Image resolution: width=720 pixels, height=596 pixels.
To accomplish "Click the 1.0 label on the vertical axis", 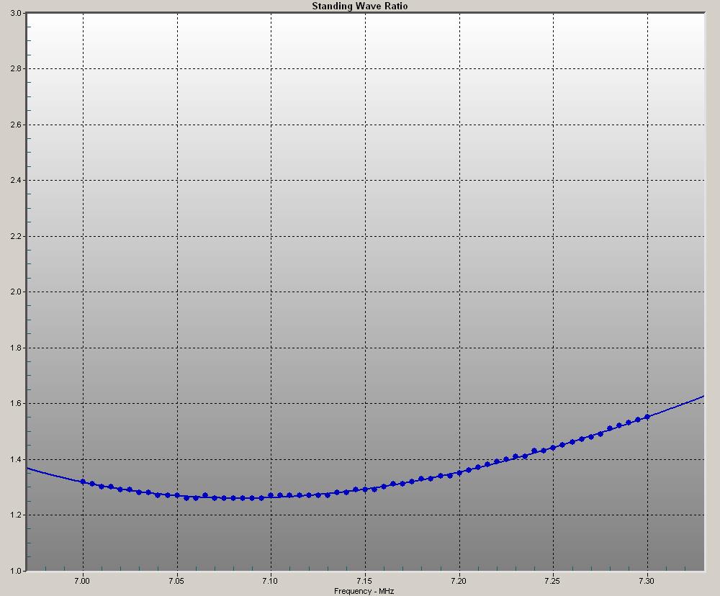I will [16, 571].
